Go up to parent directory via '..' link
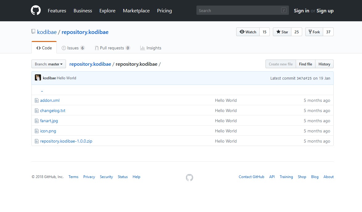Viewport: 362px width, 212px height. tap(42, 90)
